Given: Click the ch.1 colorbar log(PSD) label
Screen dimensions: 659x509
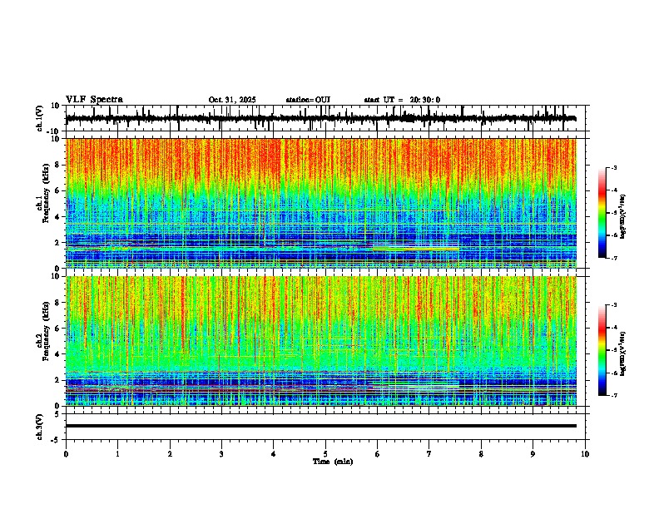Looking at the screenshot, I should tap(623, 216).
